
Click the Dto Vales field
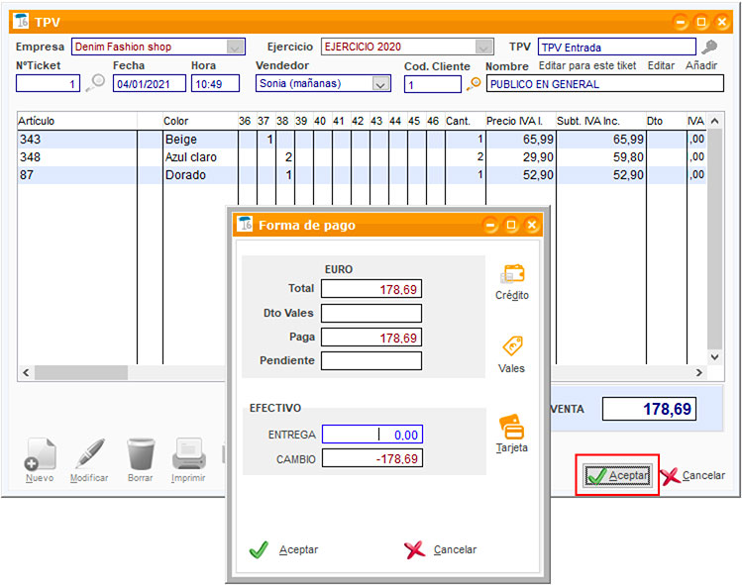[x=371, y=313]
